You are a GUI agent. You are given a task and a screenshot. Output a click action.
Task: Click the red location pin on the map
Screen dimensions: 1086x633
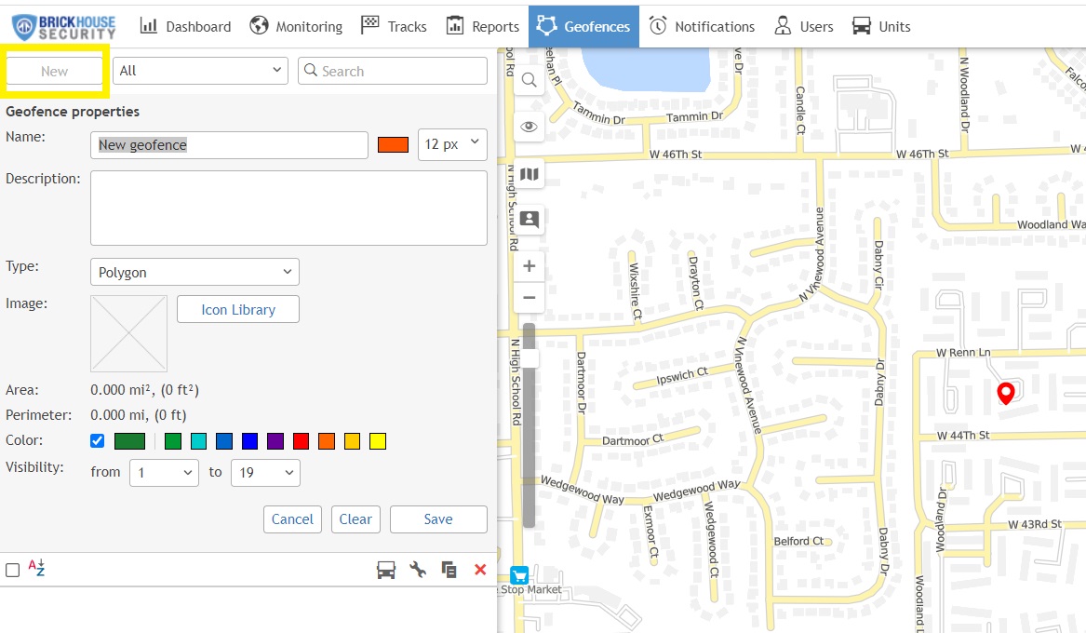[1006, 393]
